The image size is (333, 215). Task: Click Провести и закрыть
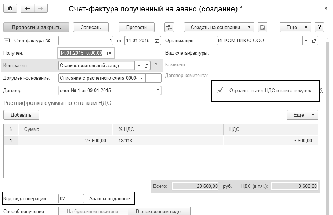(36, 27)
